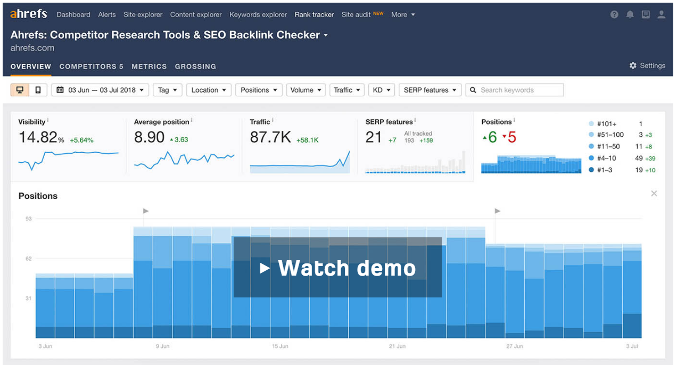Open the date range 03 Jun — 03 Jul 2018
This screenshot has height=365, width=677.
100,90
